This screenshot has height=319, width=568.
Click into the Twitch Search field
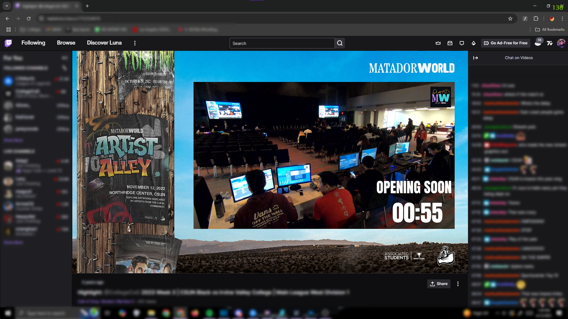282,43
